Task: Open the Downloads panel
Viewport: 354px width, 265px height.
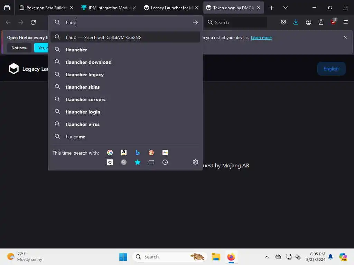Action: click(296, 22)
